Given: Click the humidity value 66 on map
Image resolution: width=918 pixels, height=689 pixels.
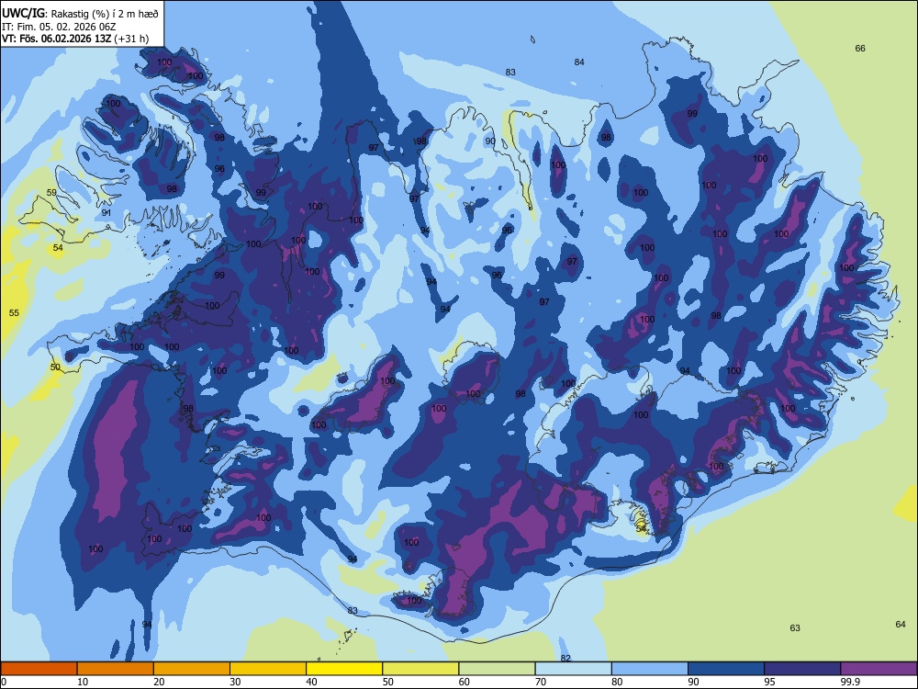Looking at the screenshot, I should (860, 48).
